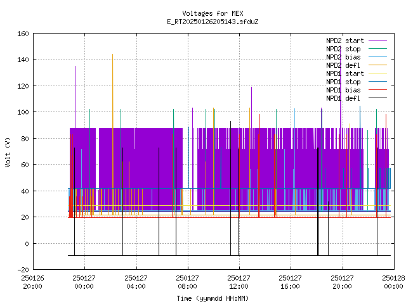Click the Volt (V) axis label
The image size is (406, 304).
pyautogui.click(x=8, y=152)
